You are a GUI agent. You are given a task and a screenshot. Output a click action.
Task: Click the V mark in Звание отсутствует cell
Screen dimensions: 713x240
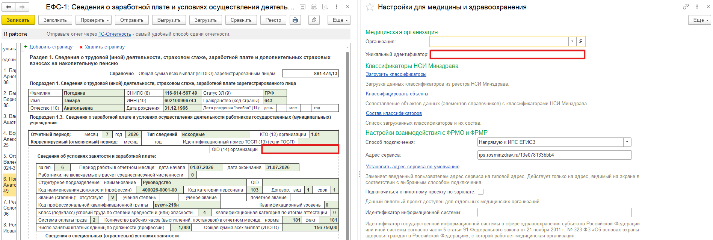click(112, 198)
